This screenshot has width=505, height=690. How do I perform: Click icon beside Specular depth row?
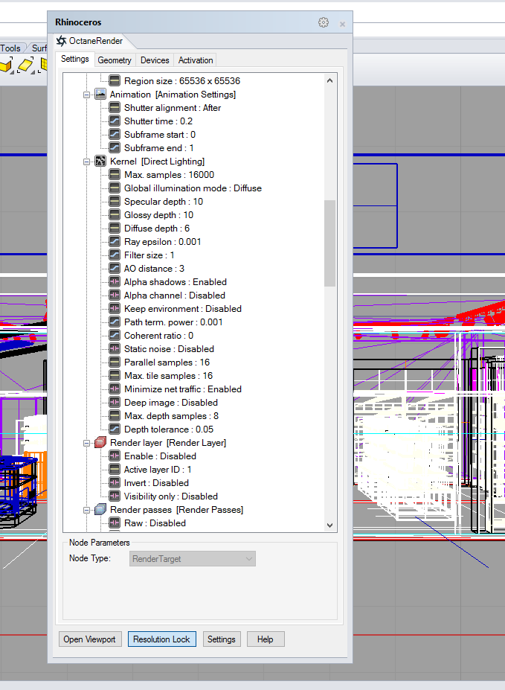click(115, 201)
